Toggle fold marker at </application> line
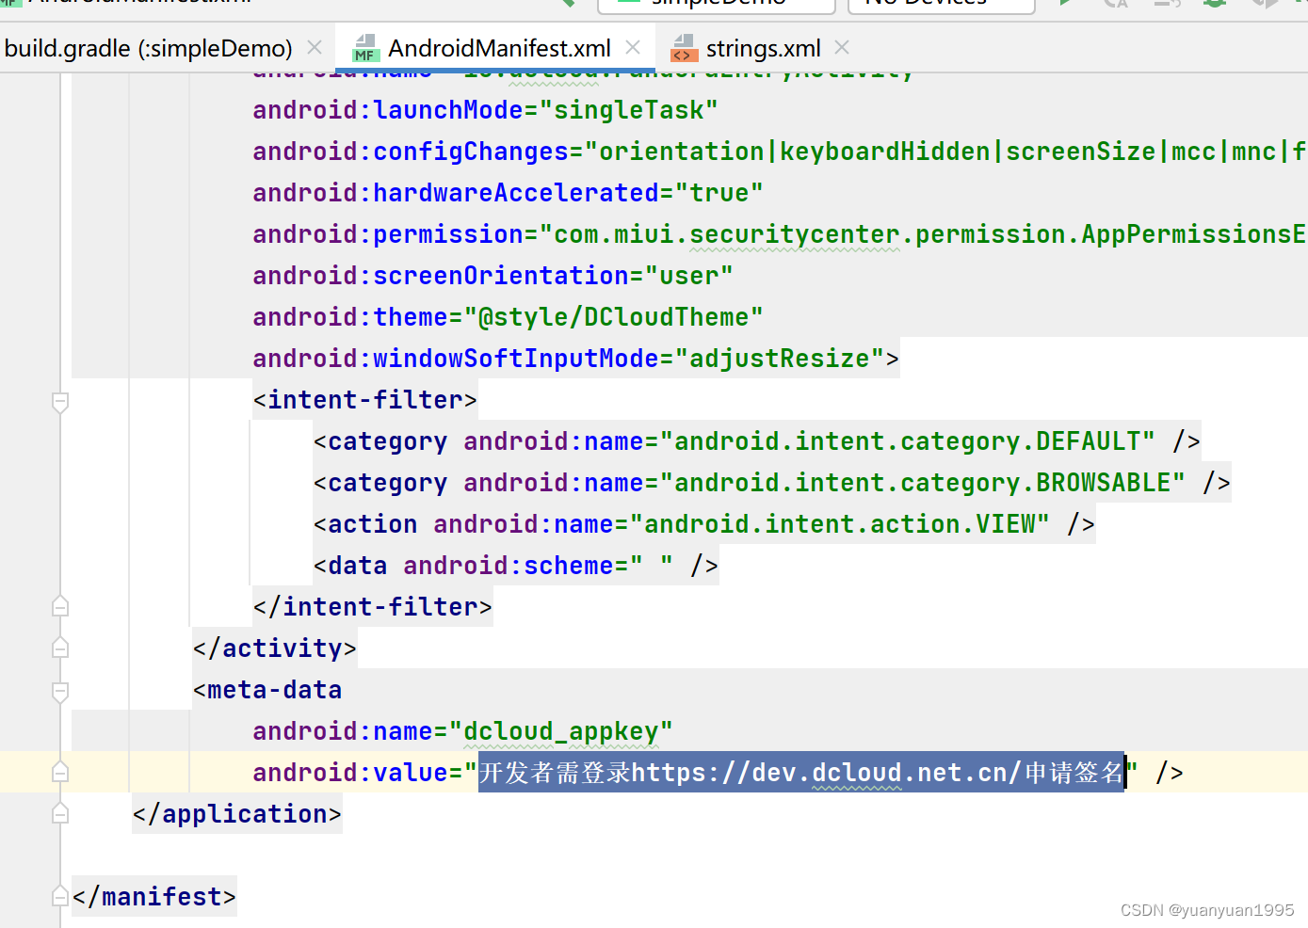Viewport: 1308px width, 928px height. [60, 812]
